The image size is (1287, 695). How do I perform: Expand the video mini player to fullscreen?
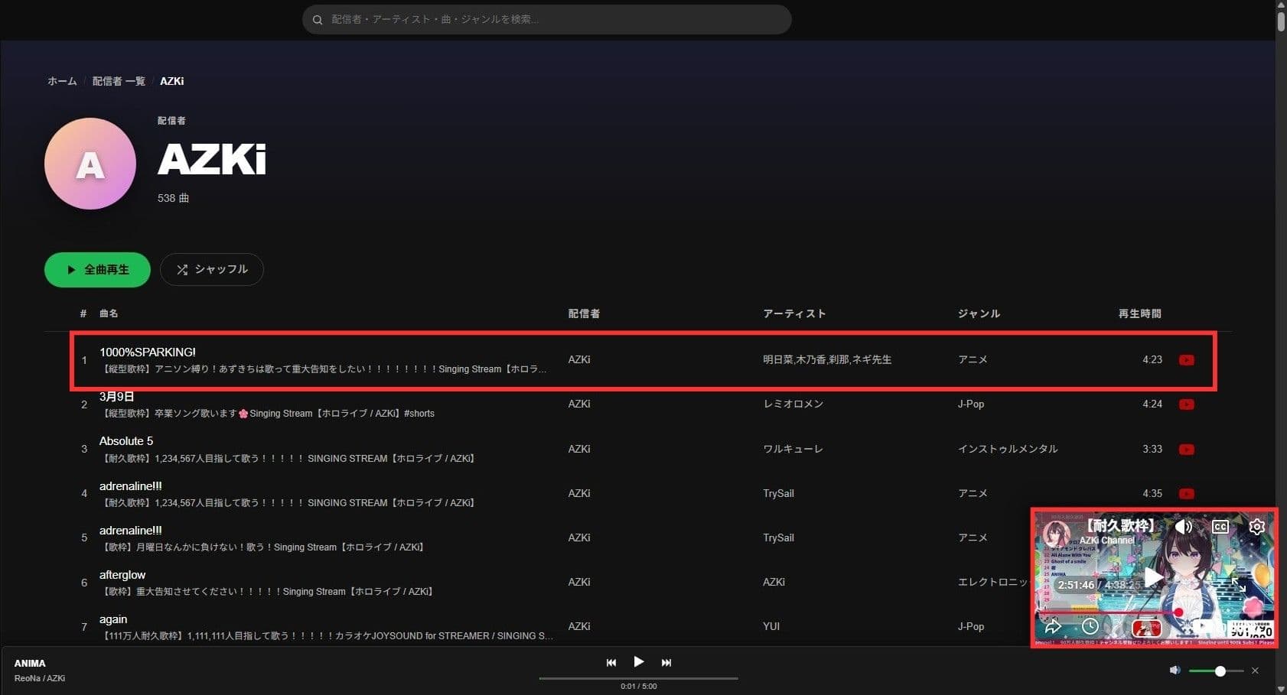pos(1238,585)
